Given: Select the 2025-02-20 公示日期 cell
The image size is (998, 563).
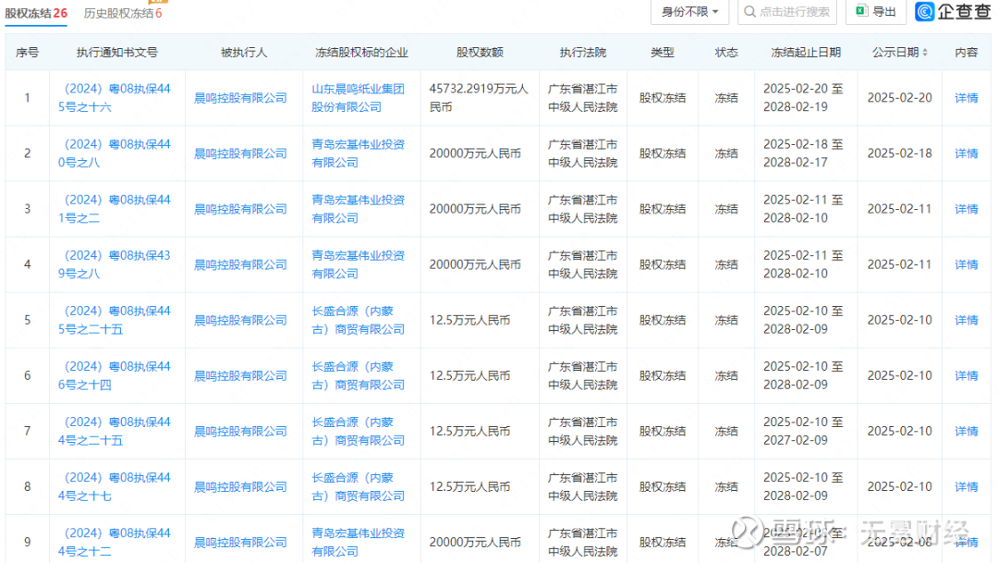Looking at the screenshot, I should coord(899,97).
